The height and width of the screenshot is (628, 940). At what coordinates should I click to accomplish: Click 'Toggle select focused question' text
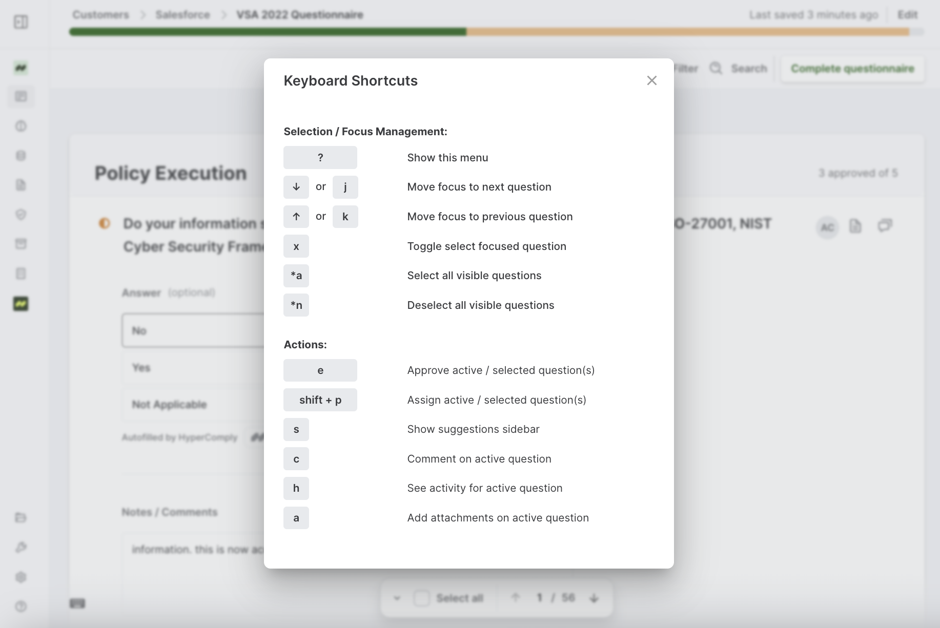(x=486, y=246)
